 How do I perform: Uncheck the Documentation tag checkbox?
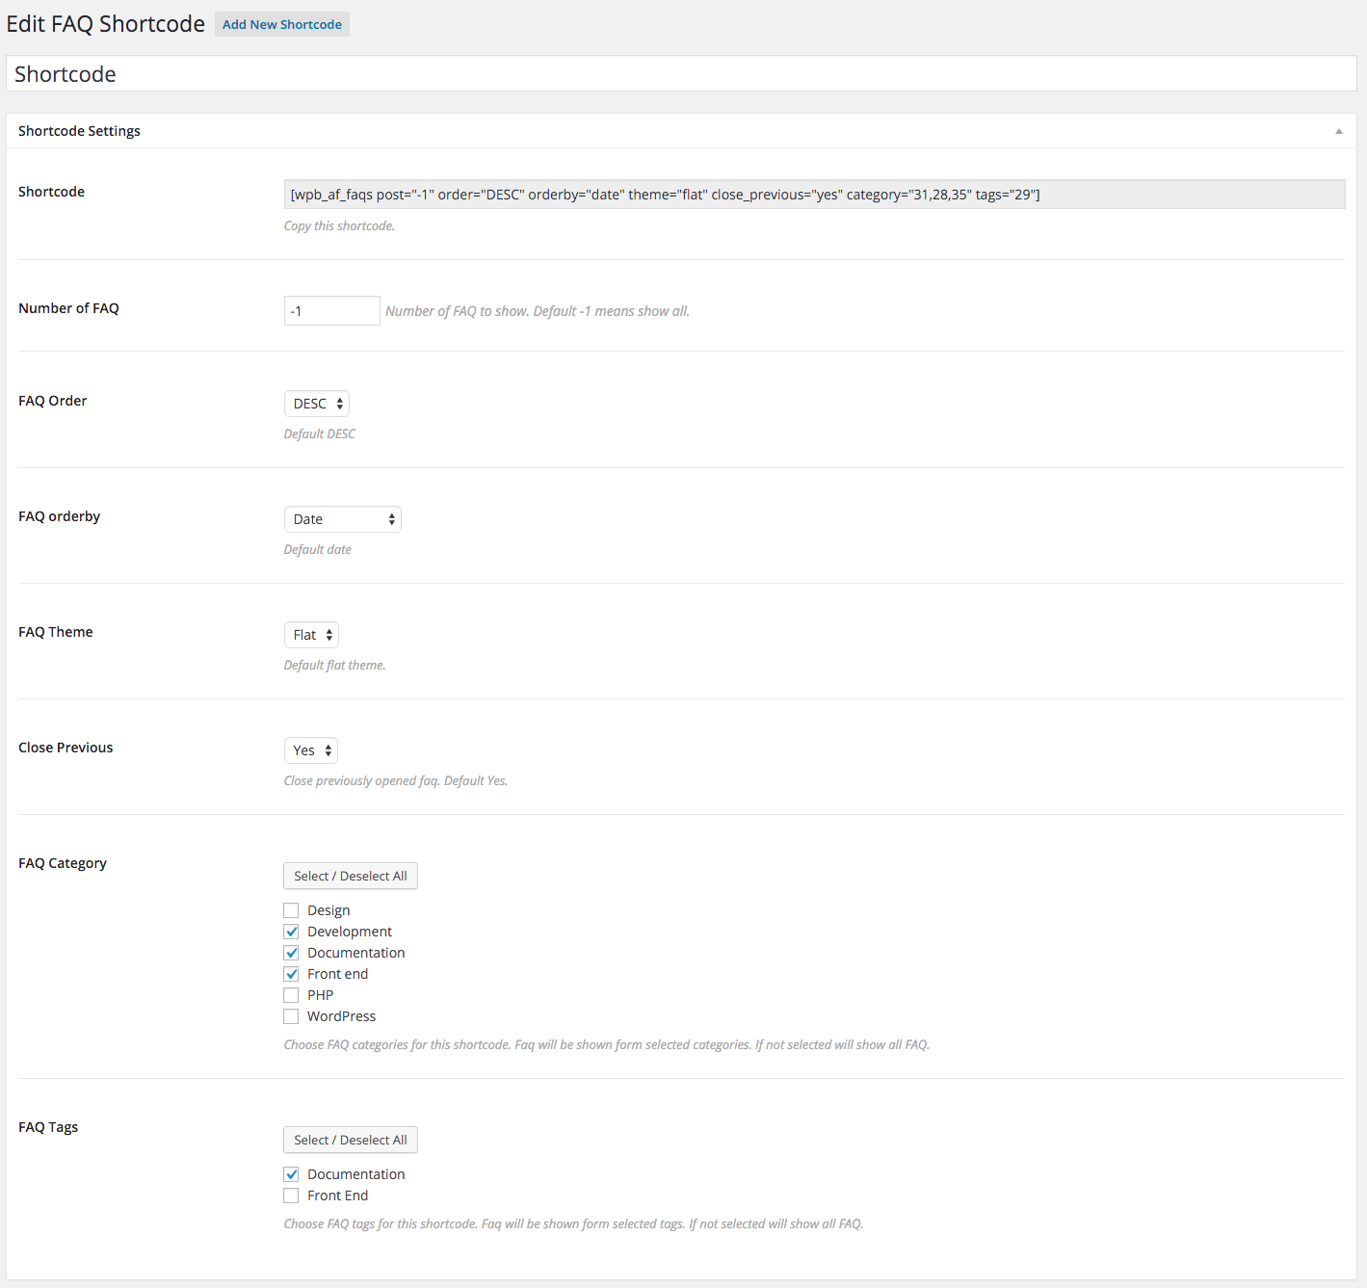pyautogui.click(x=291, y=1174)
